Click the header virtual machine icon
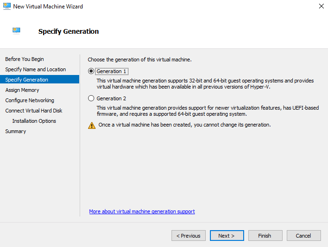The width and height of the screenshot is (328, 247). click(17, 31)
